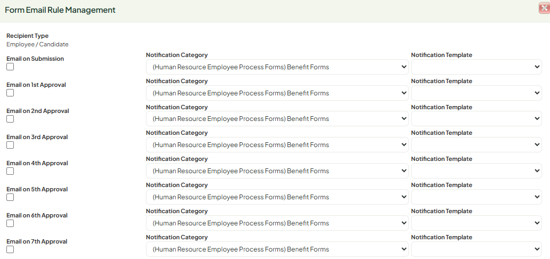Open Notification Template dropdown for 6th Approval
The width and height of the screenshot is (550, 259).
477,223
